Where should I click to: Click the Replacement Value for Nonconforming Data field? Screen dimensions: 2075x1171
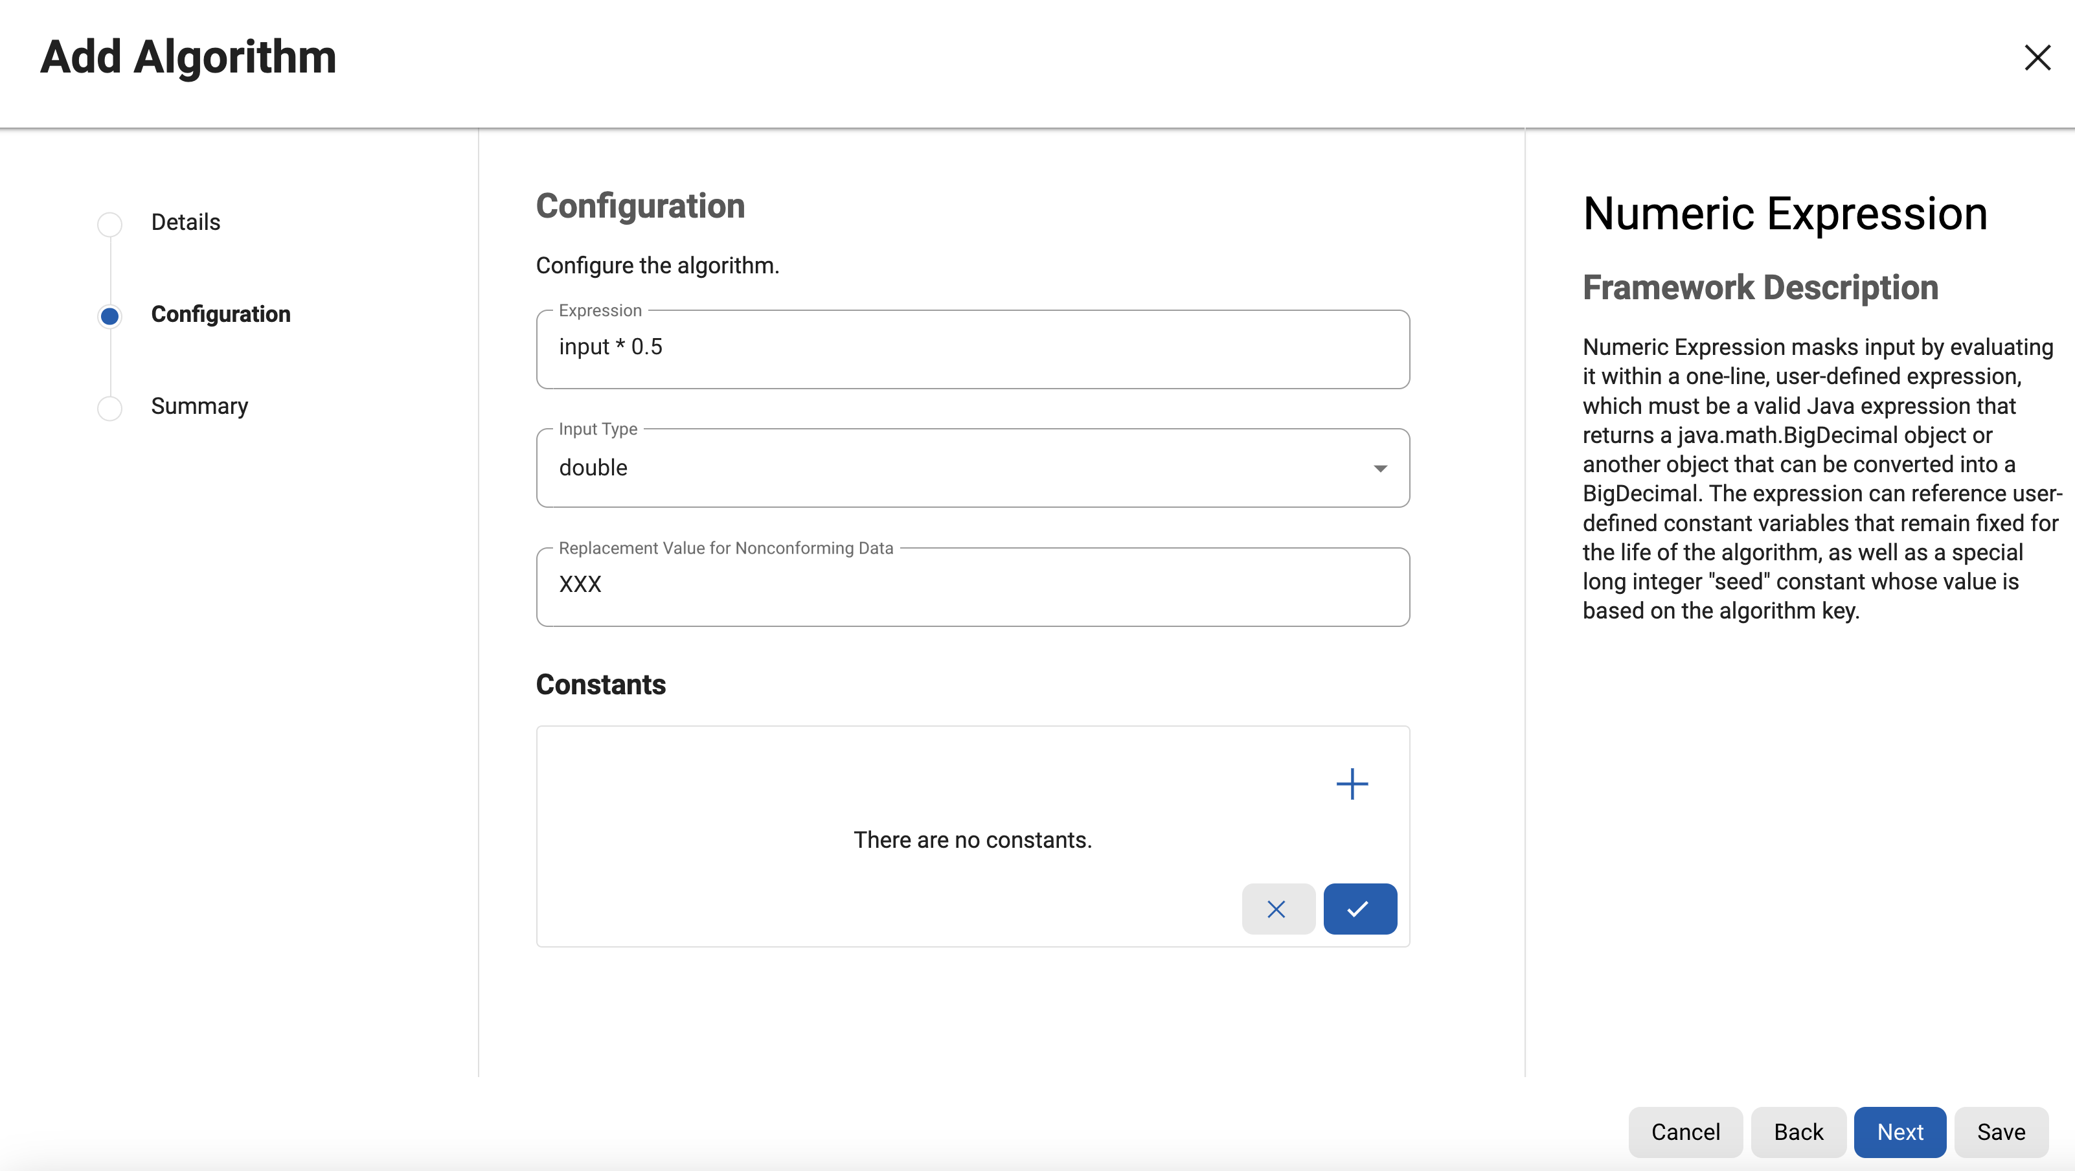(x=972, y=585)
